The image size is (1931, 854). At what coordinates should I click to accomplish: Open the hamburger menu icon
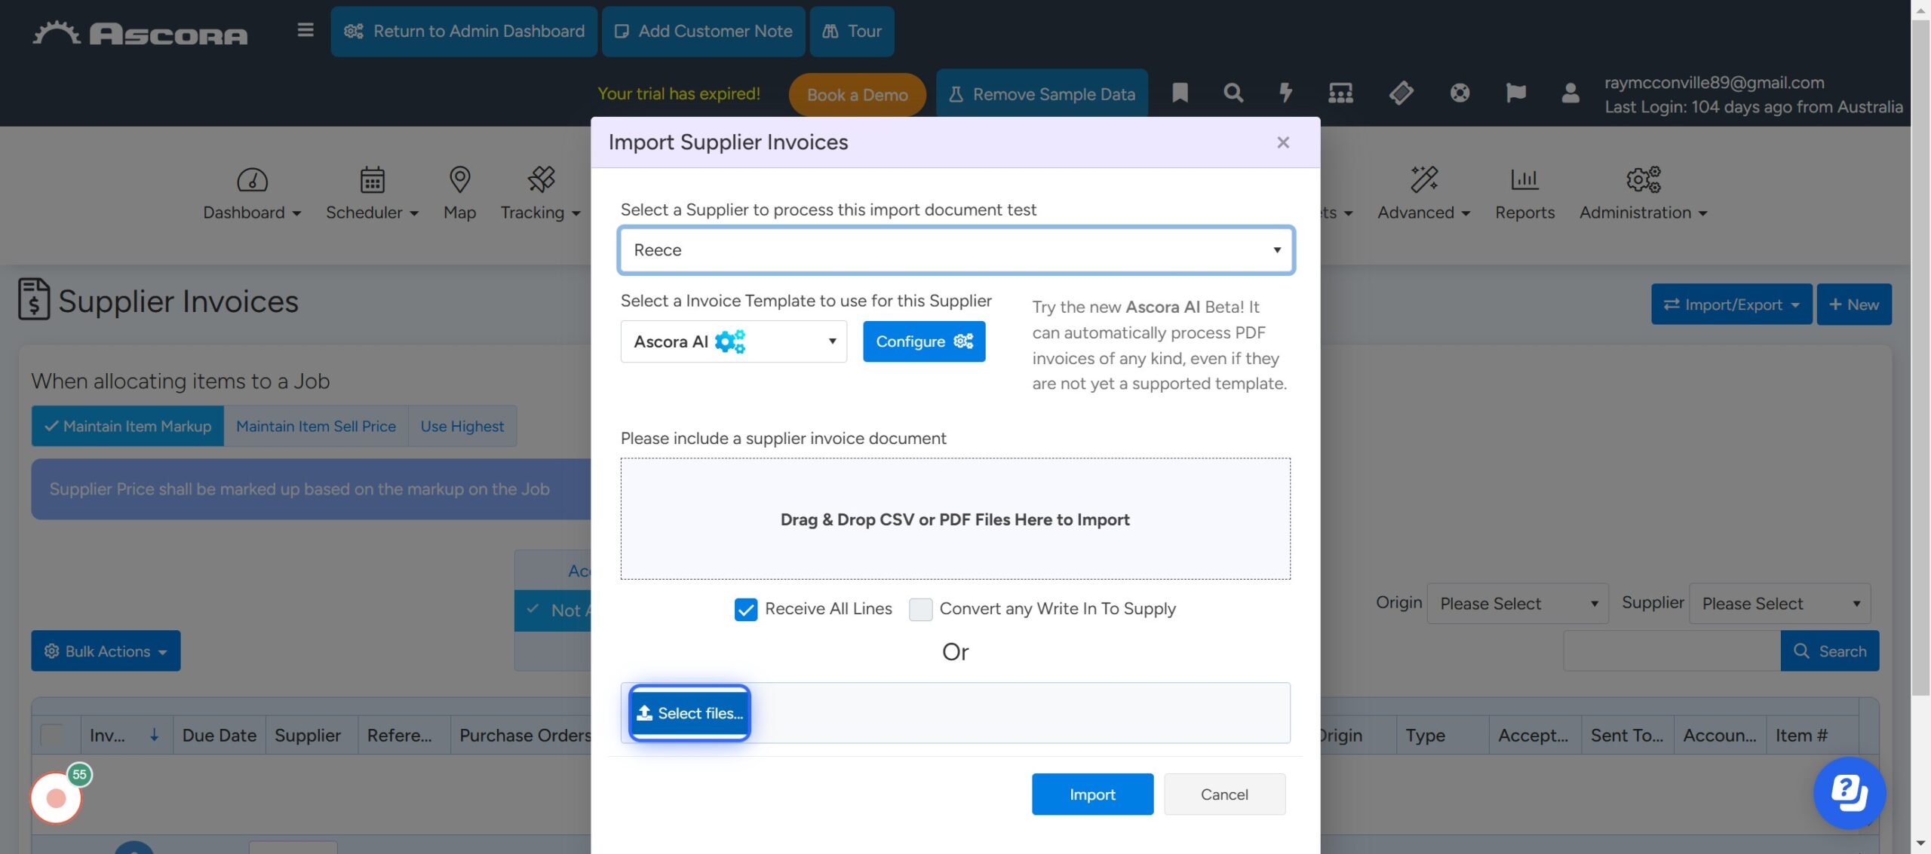[305, 30]
